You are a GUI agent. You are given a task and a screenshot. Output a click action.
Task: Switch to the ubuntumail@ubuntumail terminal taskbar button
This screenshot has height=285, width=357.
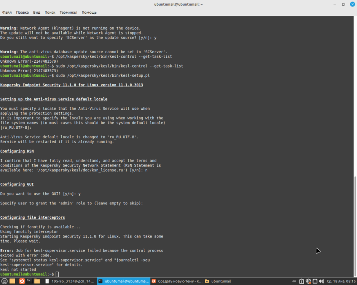point(124,281)
